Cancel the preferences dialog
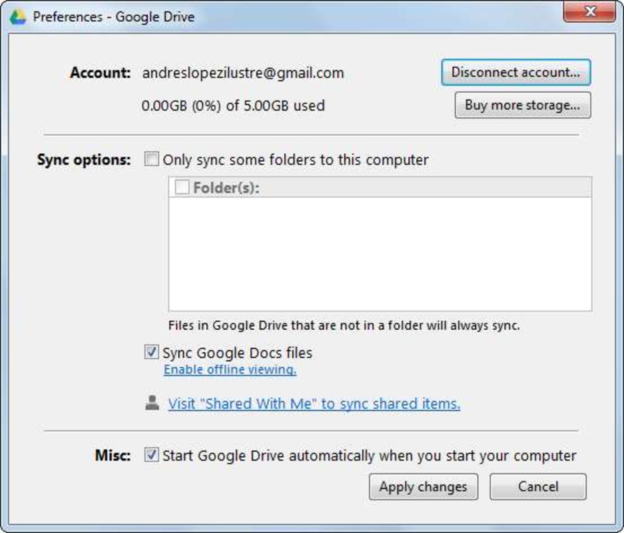Image resolution: width=624 pixels, height=533 pixels. click(538, 486)
